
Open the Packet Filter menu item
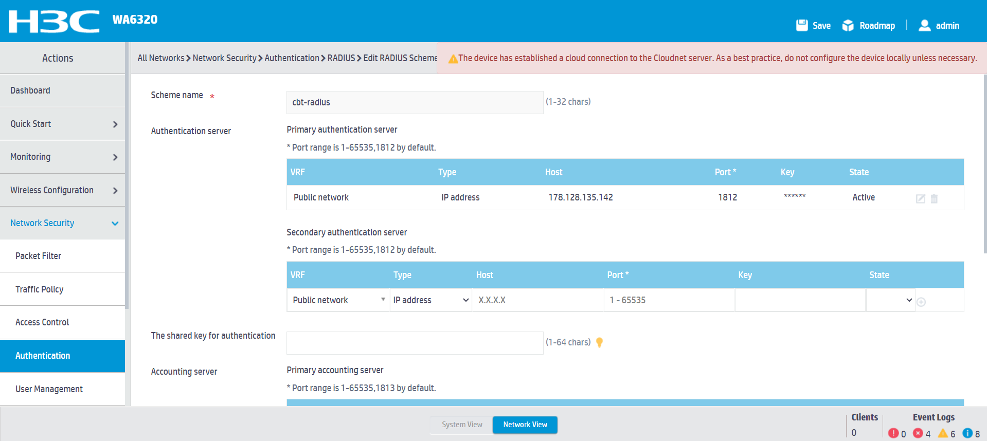[x=39, y=256]
